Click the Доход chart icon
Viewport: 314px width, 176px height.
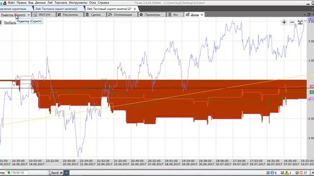coord(187,15)
